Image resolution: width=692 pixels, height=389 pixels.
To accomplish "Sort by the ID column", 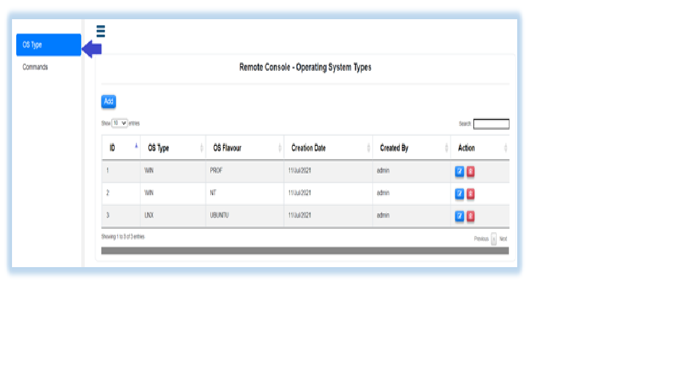I will click(x=121, y=148).
